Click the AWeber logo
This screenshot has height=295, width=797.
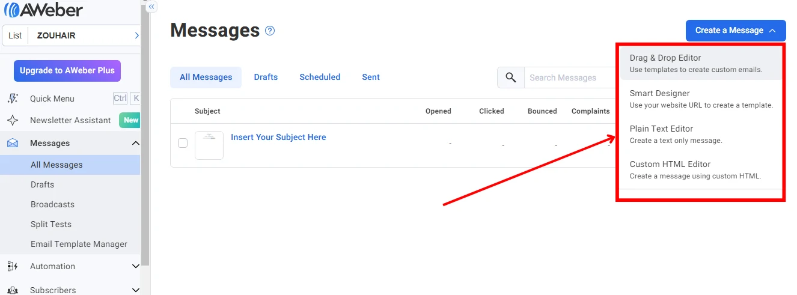[x=43, y=10]
